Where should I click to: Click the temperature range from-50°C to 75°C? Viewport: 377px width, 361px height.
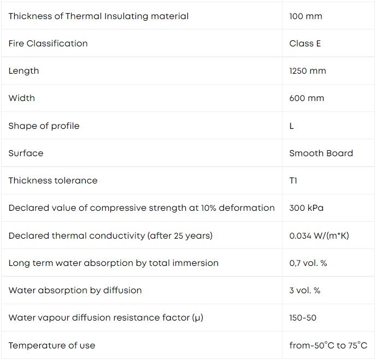(328, 345)
